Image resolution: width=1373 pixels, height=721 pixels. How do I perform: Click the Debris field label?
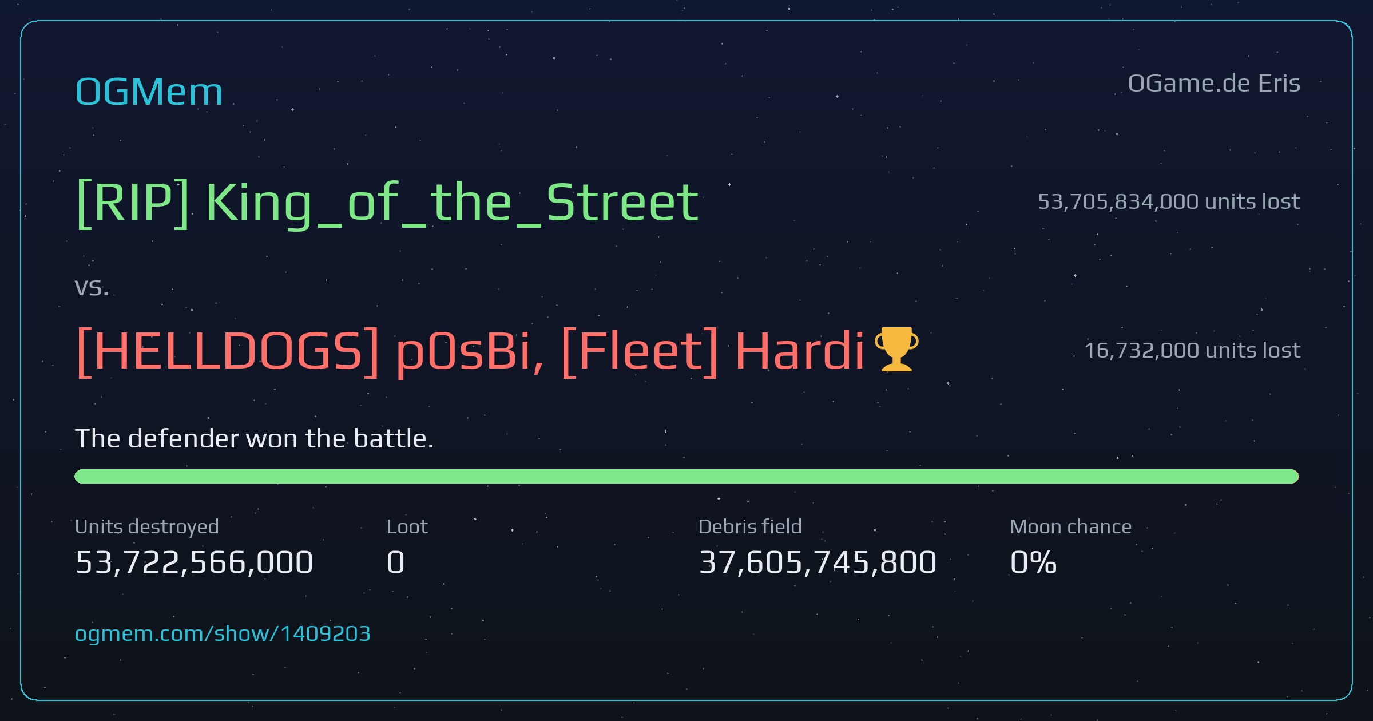pyautogui.click(x=750, y=526)
